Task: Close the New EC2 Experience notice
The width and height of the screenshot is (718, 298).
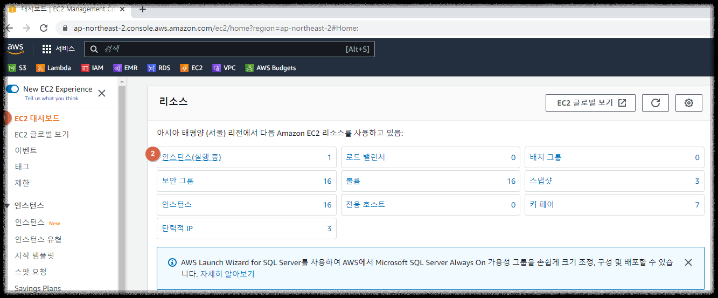Action: [x=102, y=93]
